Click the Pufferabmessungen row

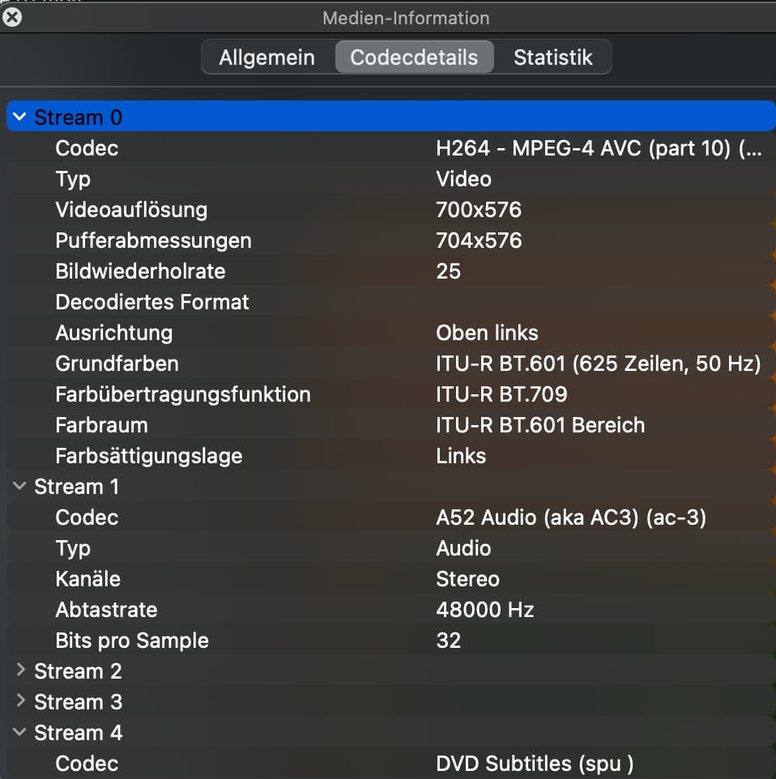tap(153, 241)
